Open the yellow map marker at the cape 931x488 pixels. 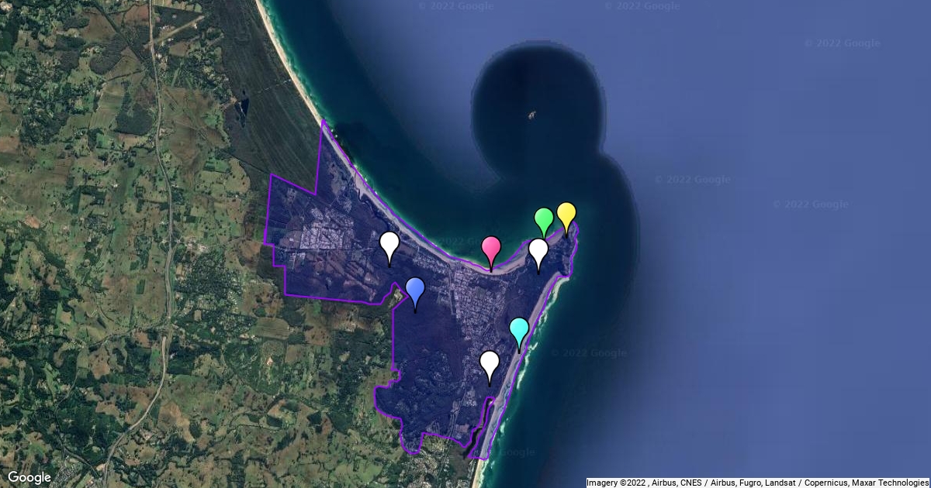566,215
